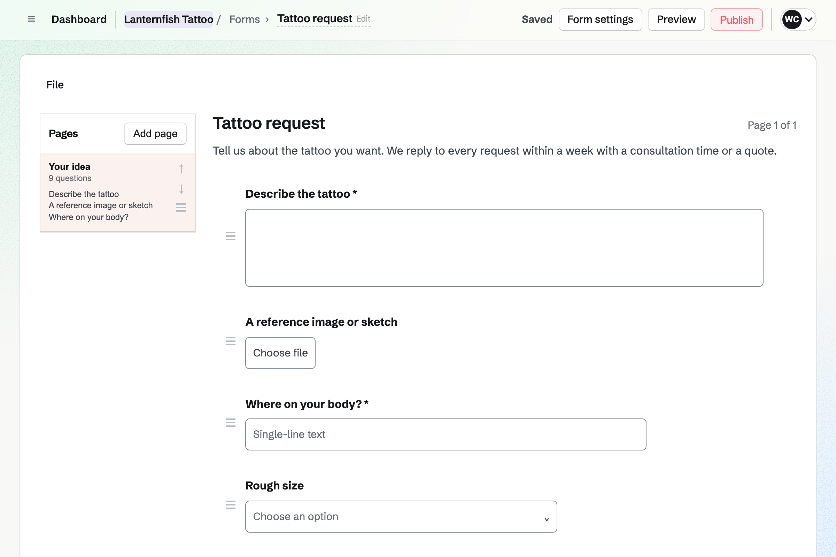Click drag handle beside Describe the tattoo
This screenshot has width=836, height=557.
tap(231, 236)
